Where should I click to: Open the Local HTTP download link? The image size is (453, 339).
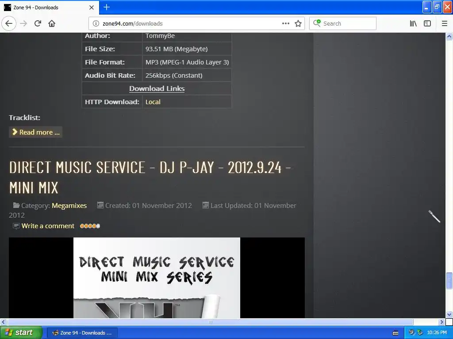click(153, 102)
